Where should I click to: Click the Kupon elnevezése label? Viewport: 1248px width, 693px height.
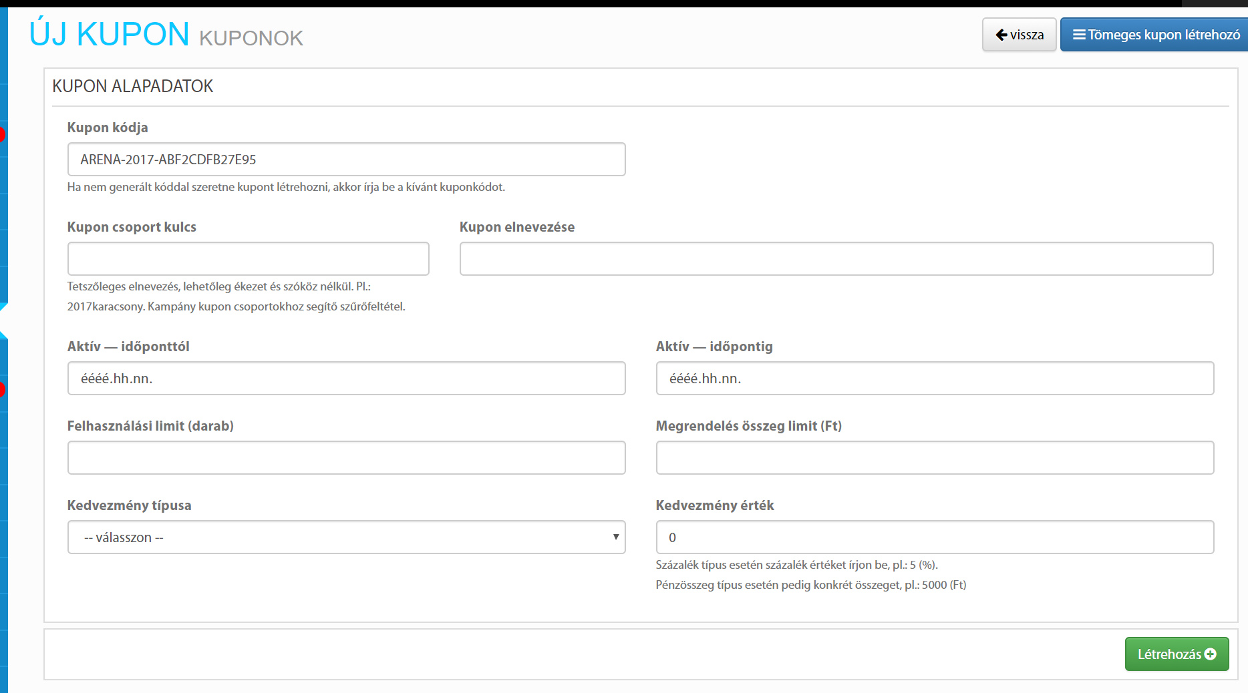pyautogui.click(x=517, y=227)
